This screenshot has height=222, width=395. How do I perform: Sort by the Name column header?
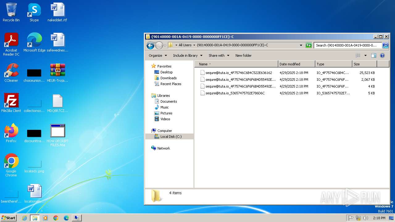(236, 64)
